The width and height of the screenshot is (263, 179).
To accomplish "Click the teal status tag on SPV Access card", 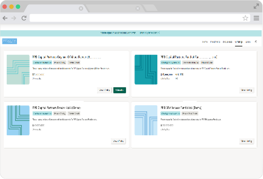I will pyautogui.click(x=171, y=113).
